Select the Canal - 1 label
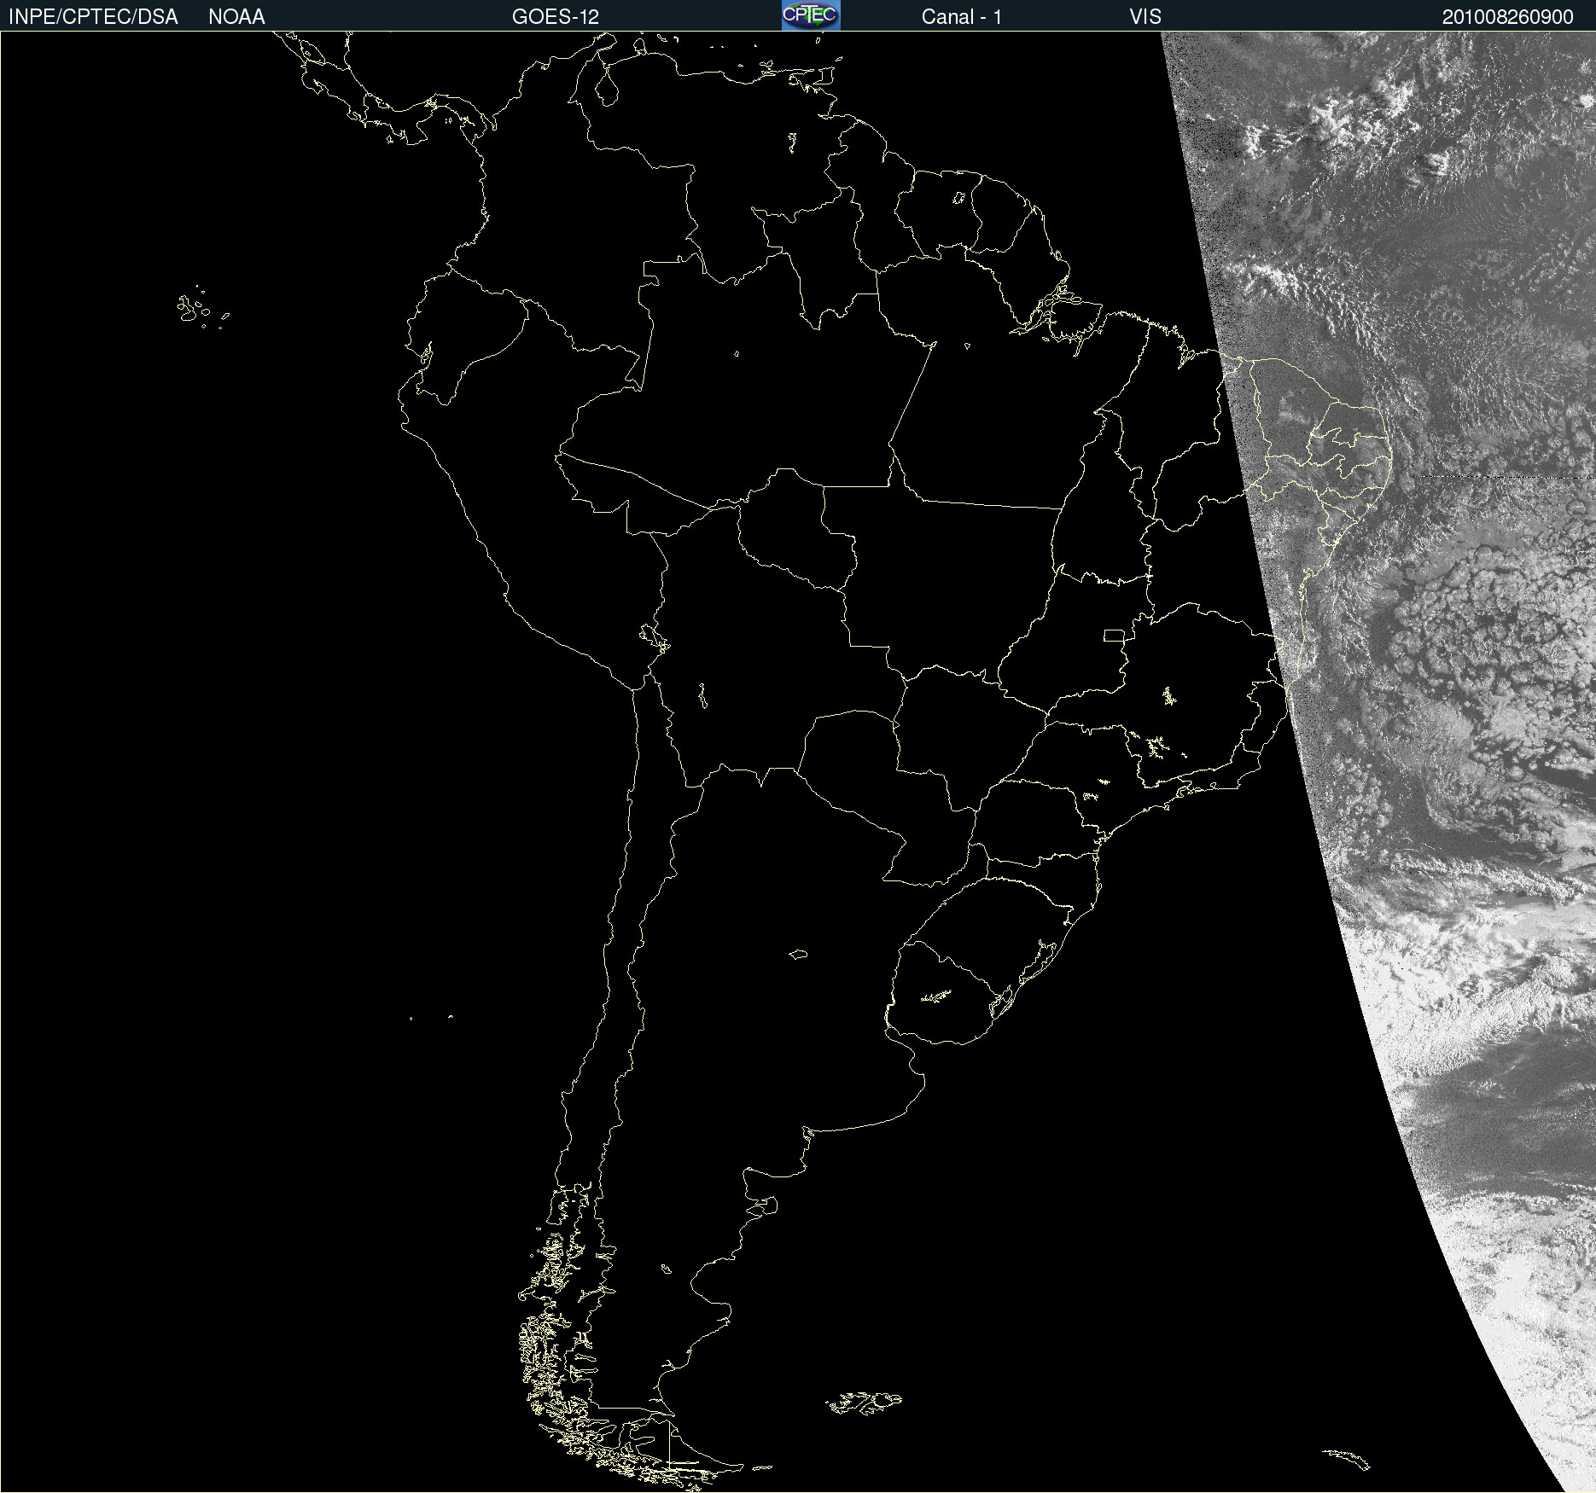The image size is (1596, 1493). click(962, 17)
